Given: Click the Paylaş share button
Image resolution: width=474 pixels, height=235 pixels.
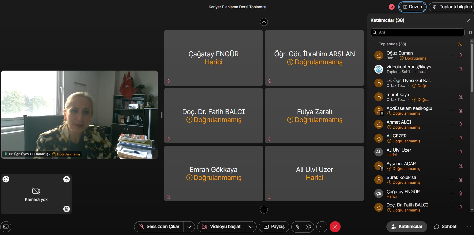Looking at the screenshot, I should click(274, 227).
